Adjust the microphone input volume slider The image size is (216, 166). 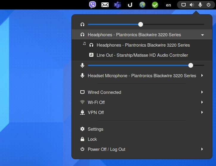pos(146,65)
